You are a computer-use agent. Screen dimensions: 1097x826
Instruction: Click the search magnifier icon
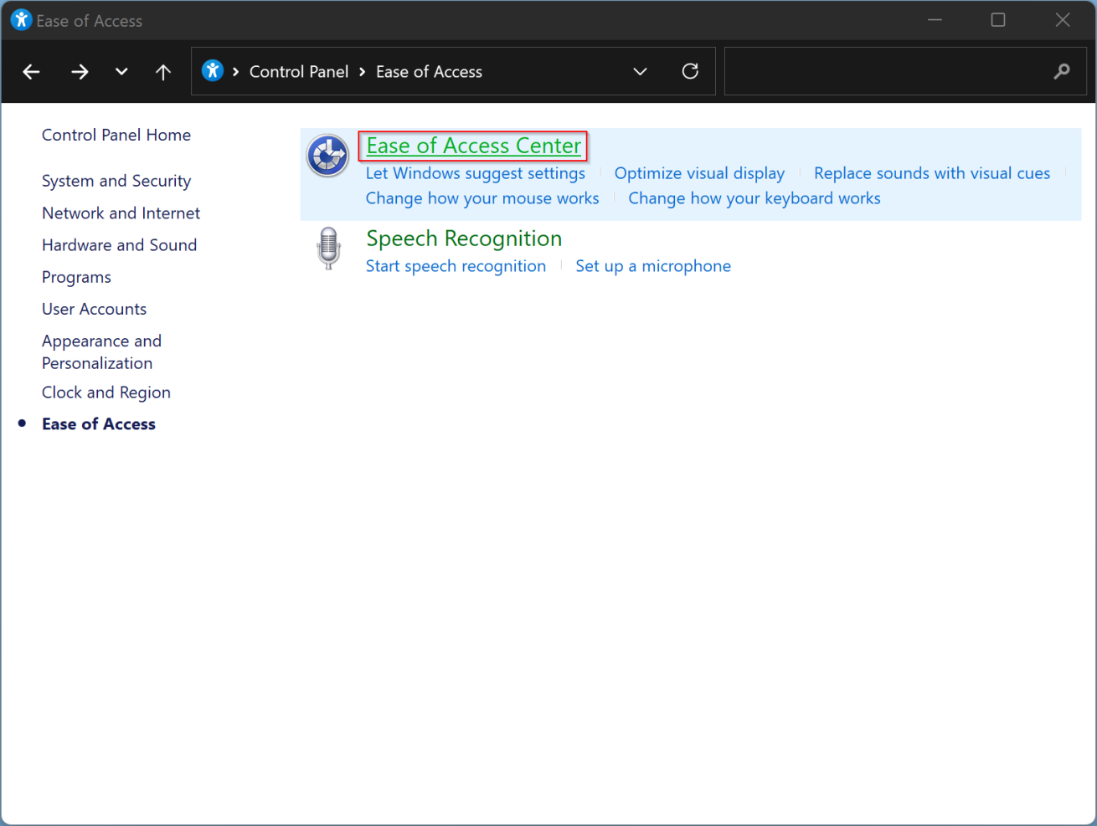pos(1061,72)
